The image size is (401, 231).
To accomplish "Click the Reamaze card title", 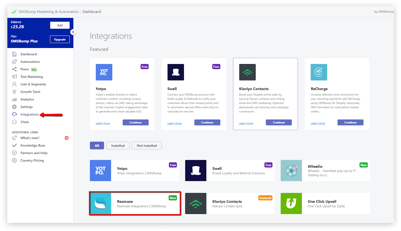I will 125,201.
